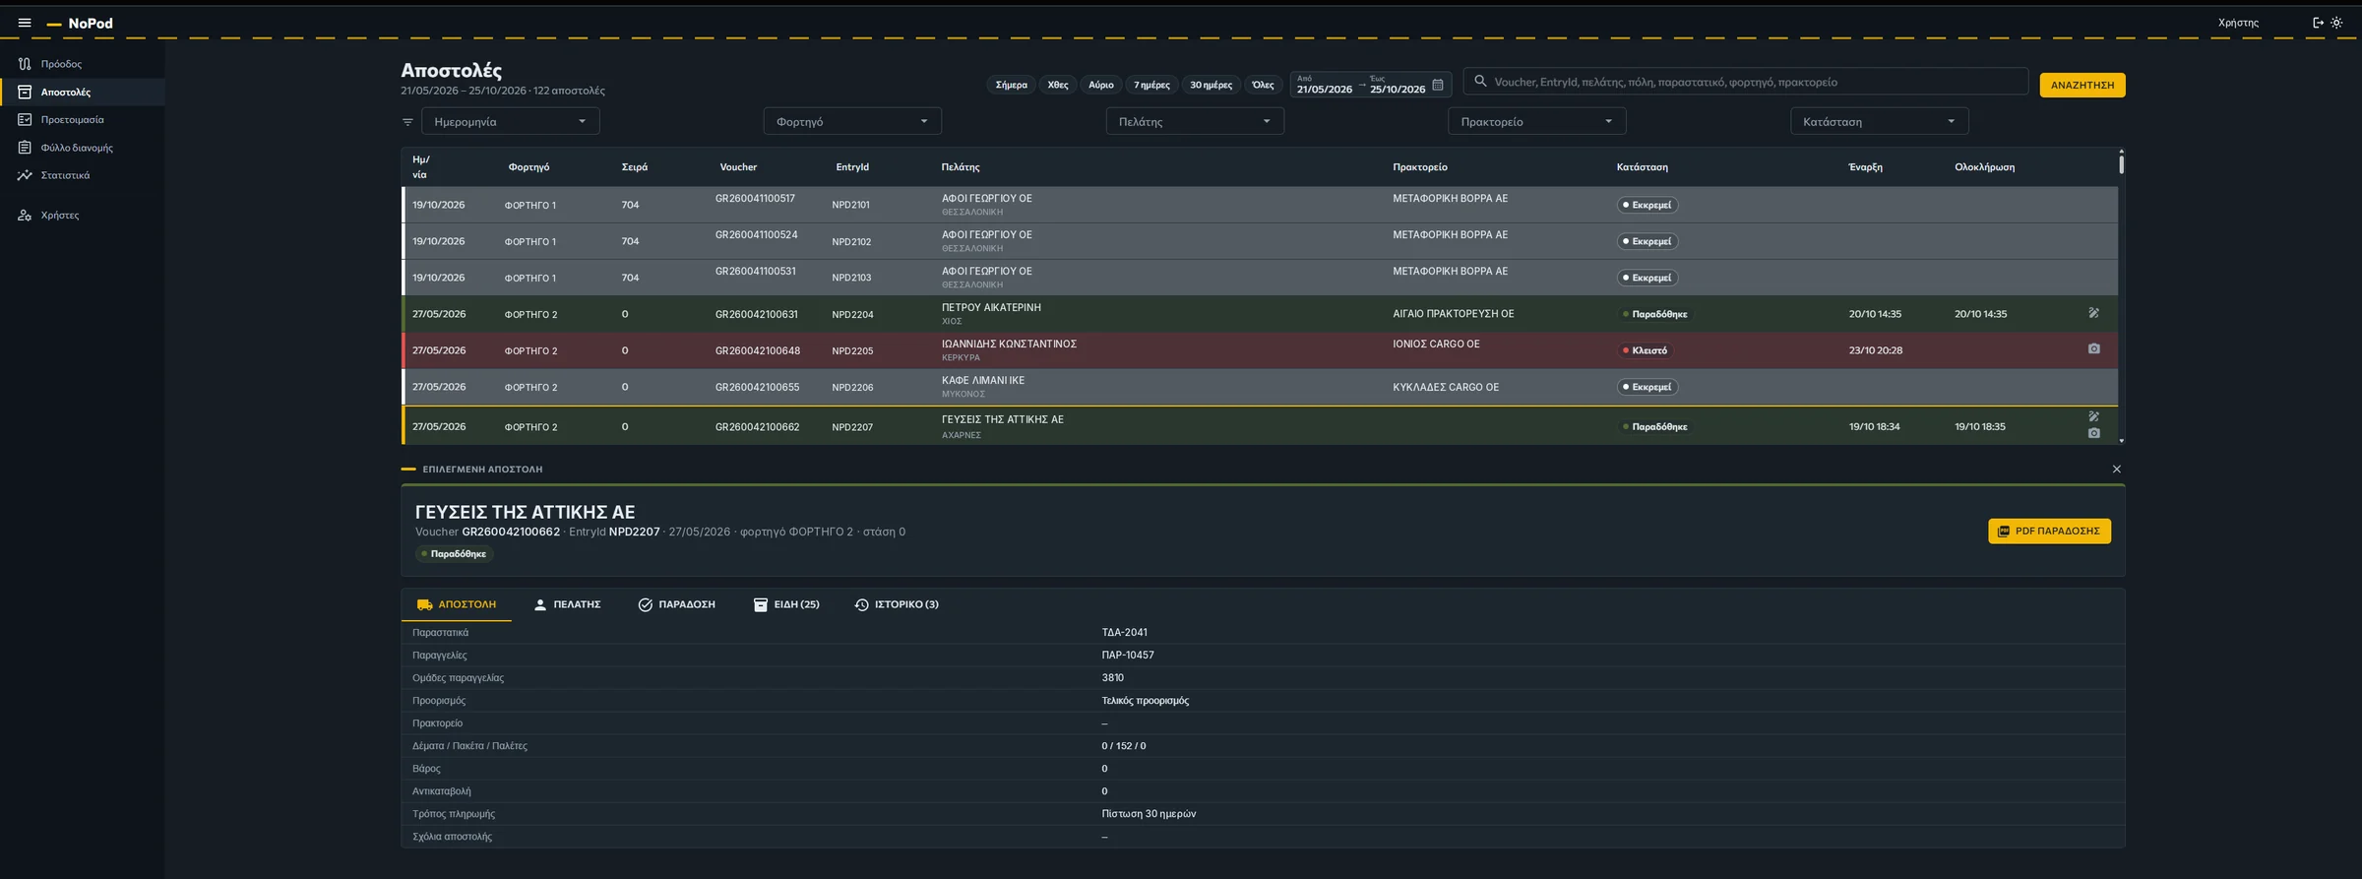Click the ΑΝΑΖΗΤΗΣΗ button
The height and width of the screenshot is (879, 2362).
tap(2082, 86)
